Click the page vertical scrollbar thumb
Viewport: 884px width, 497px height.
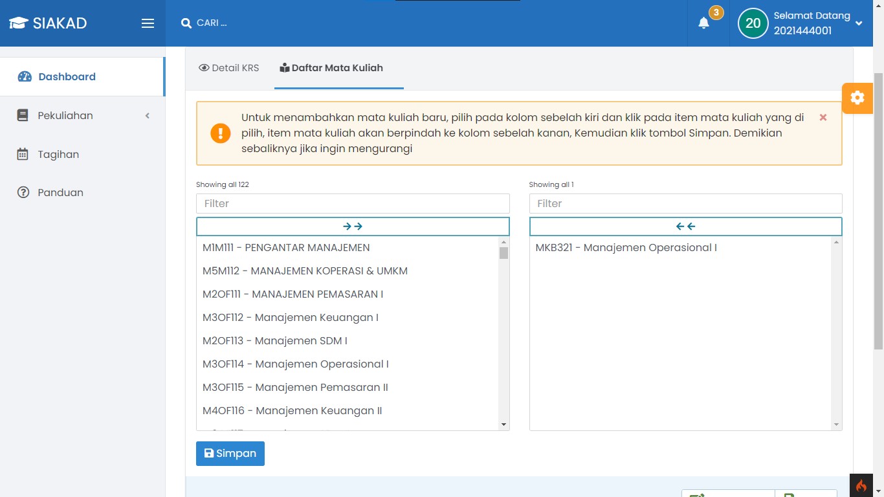878,211
